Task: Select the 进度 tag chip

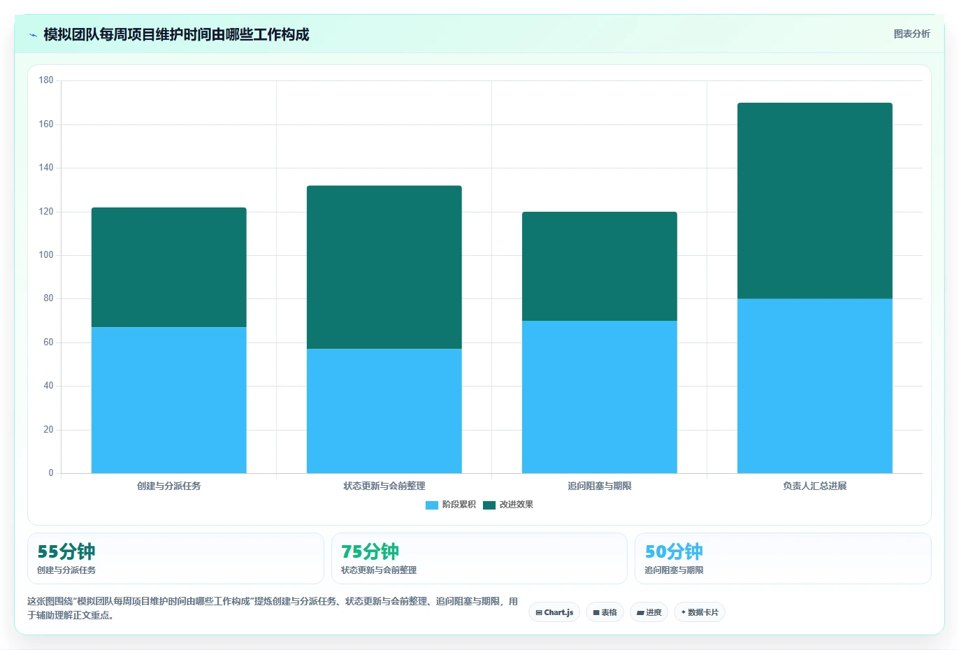Action: tap(649, 612)
